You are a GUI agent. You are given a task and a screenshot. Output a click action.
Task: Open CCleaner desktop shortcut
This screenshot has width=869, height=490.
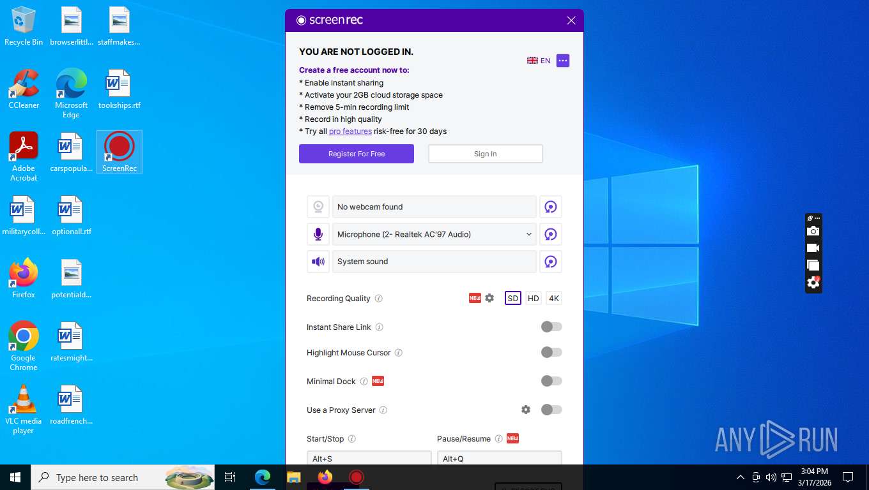click(x=24, y=89)
